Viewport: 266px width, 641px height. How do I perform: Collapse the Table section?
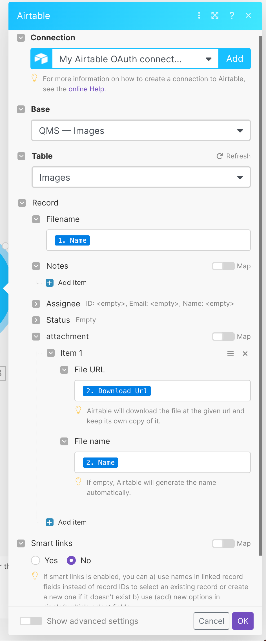pos(22,156)
